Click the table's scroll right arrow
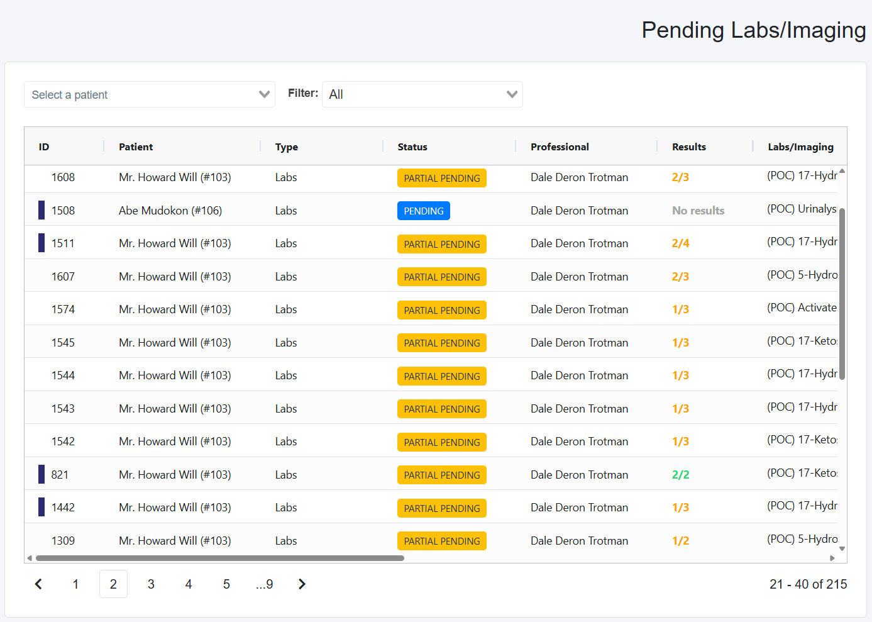The height and width of the screenshot is (622, 872). pyautogui.click(x=832, y=558)
